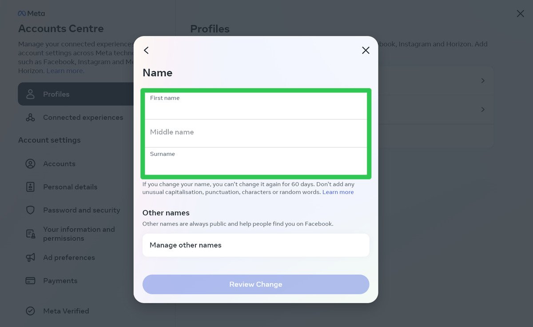Click the Your information and permissions icon
The height and width of the screenshot is (327, 533).
(30, 234)
